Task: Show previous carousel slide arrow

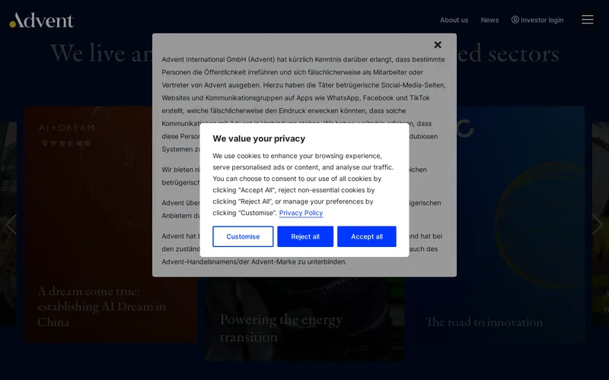Action: 11,224
